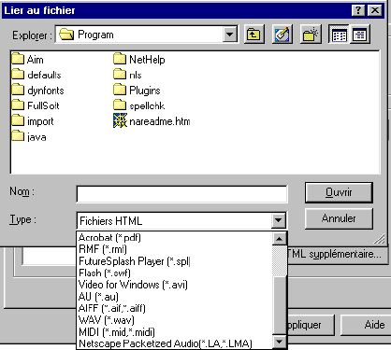Go up one folder level
This screenshot has height=350, width=391.
pos(254,35)
